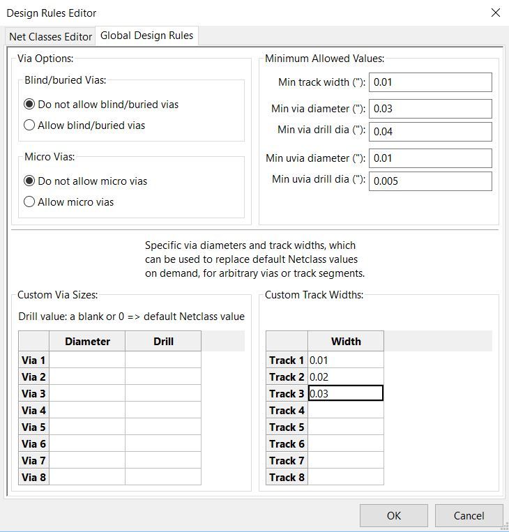
Task: Enable Allow micro vias option
Action: coord(69,202)
